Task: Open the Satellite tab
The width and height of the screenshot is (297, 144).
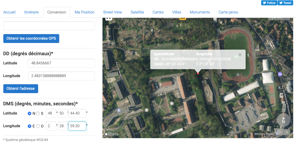Action: point(137,12)
